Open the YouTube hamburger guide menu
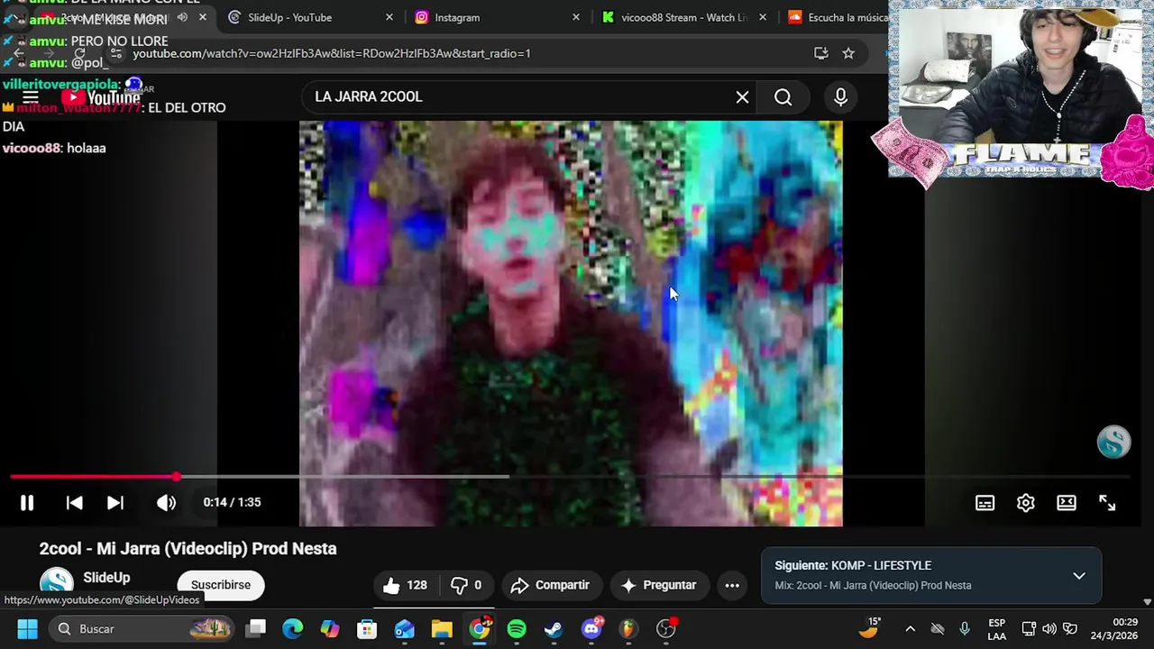The image size is (1154, 649). 30,97
